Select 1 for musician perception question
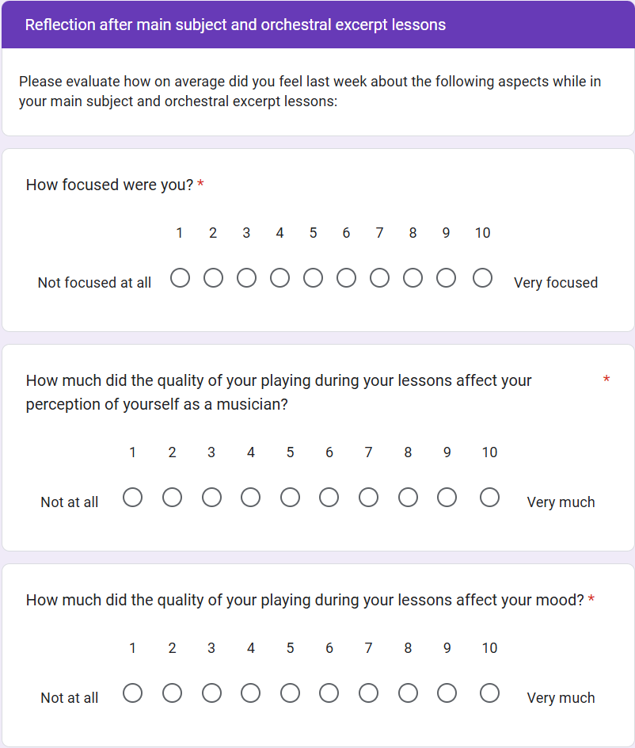 point(132,498)
